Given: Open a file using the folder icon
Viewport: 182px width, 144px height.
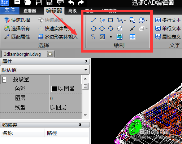Looking at the screenshot, I should point(28,3).
